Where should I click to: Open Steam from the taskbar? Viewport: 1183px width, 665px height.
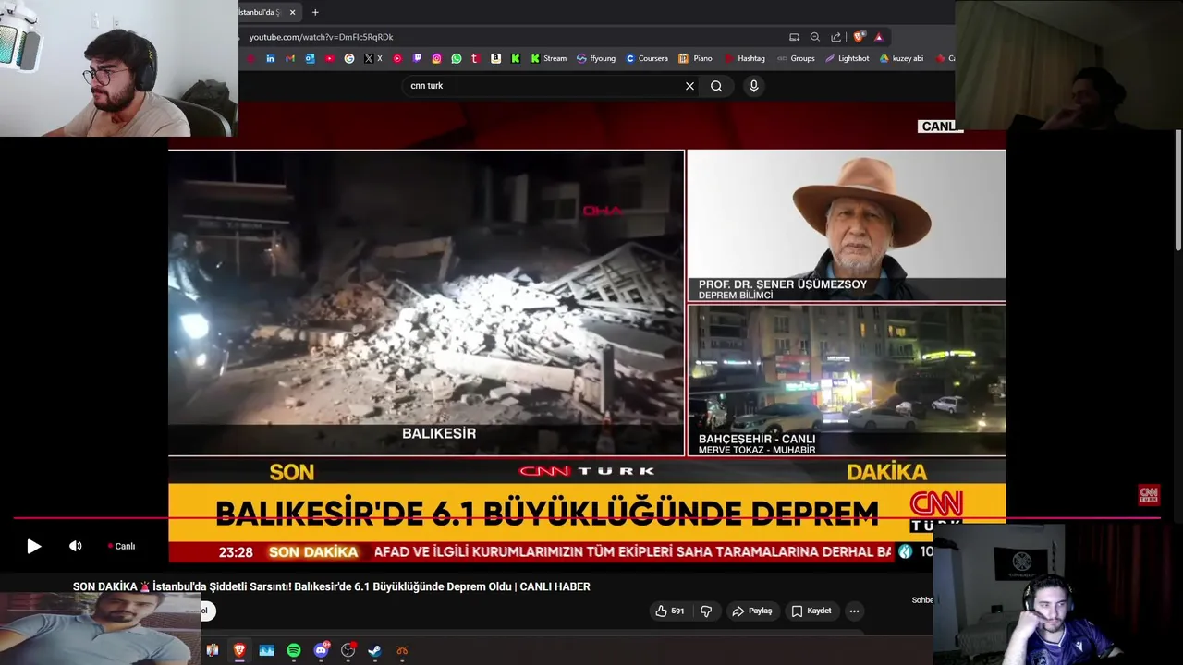pyautogui.click(x=374, y=650)
